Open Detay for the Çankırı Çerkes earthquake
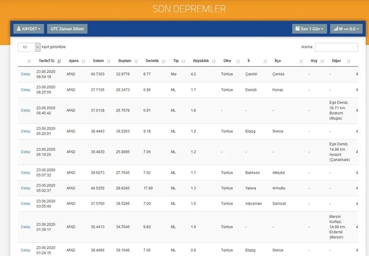The width and height of the screenshot is (369, 256). (26, 74)
